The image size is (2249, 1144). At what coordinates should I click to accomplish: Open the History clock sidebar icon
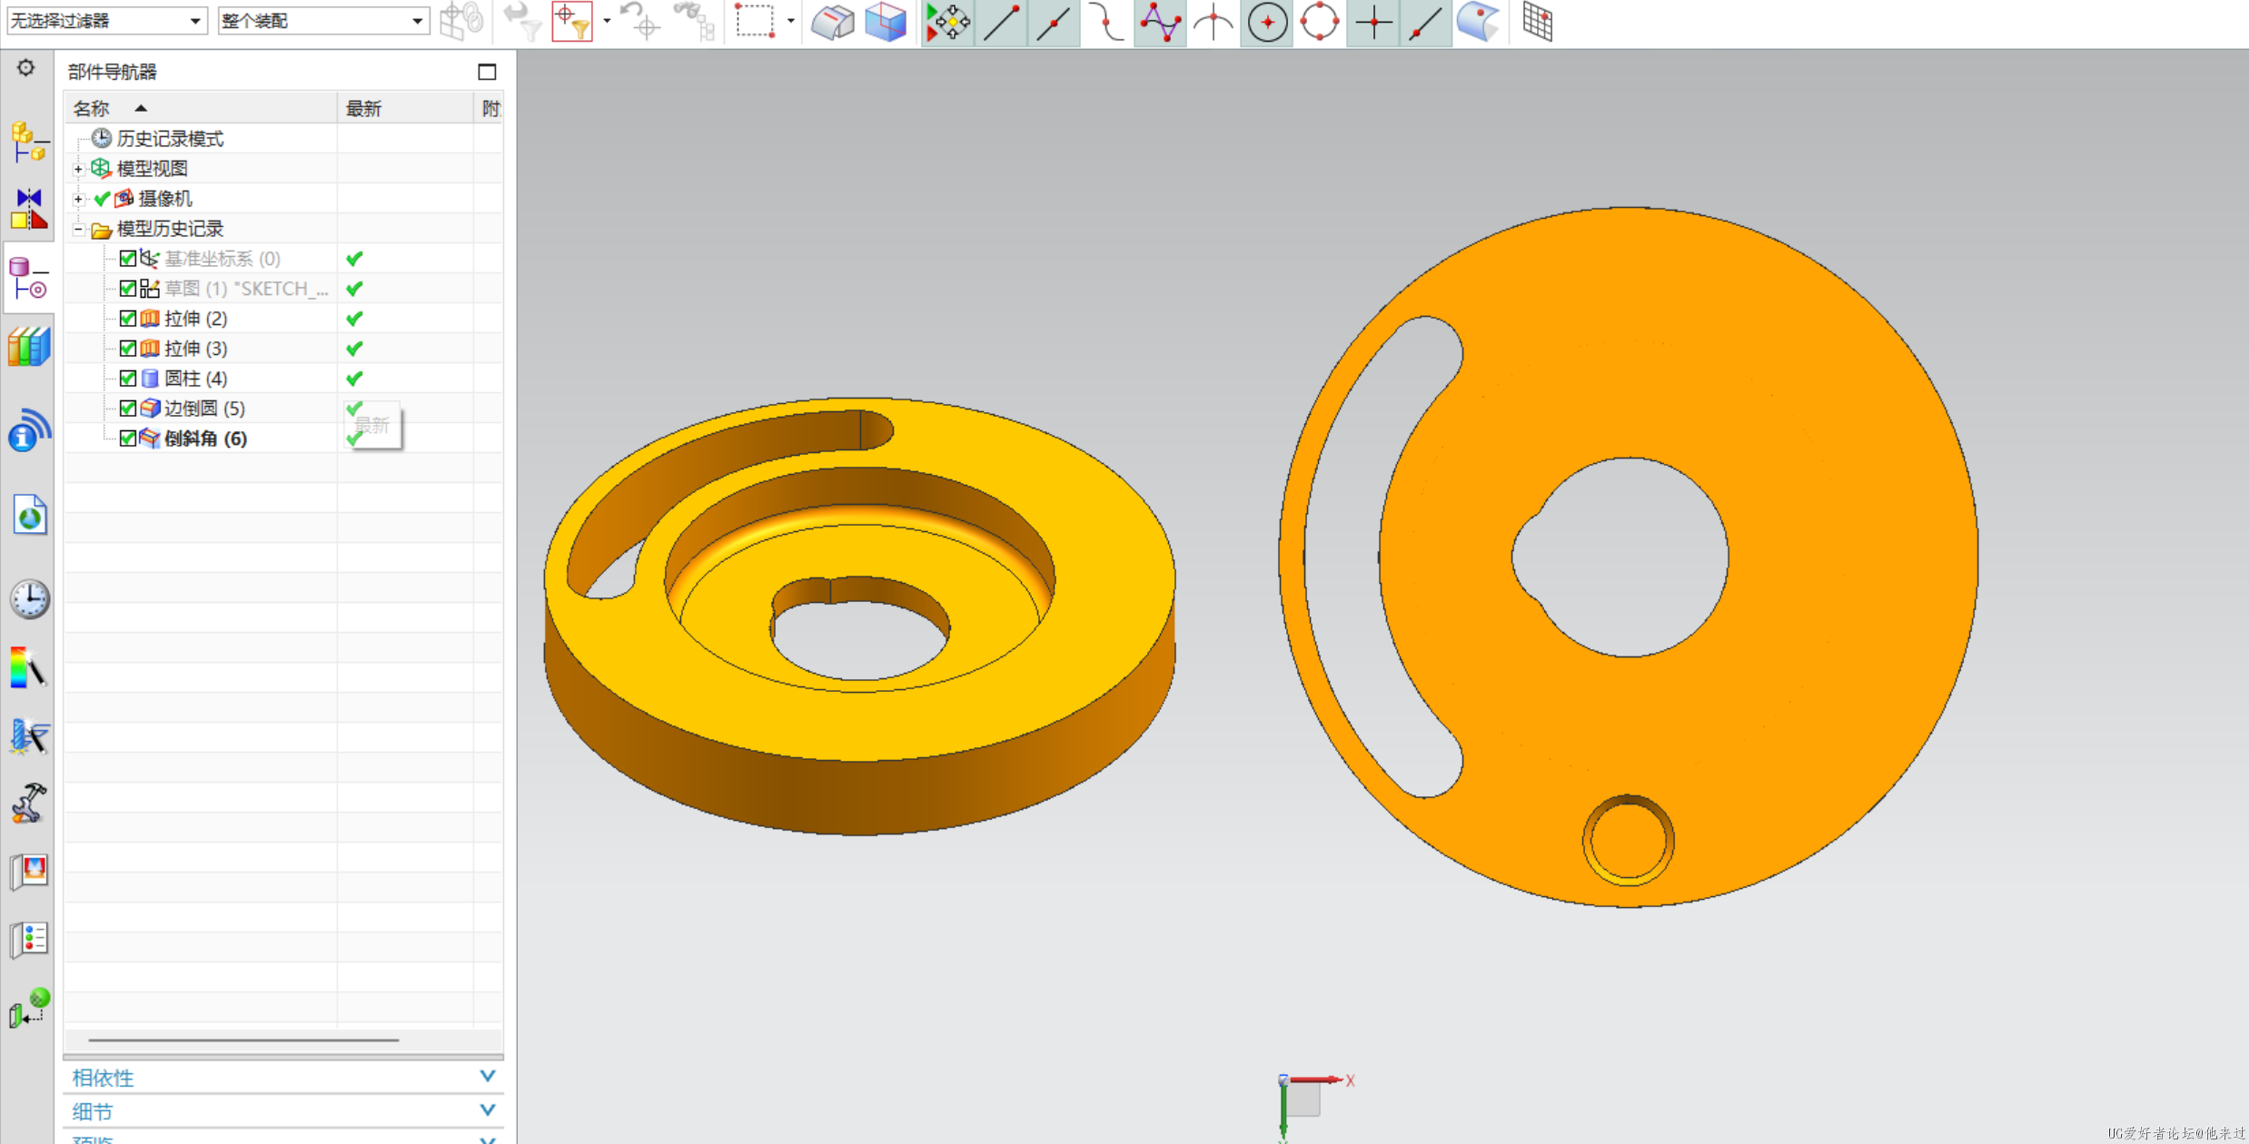29,599
